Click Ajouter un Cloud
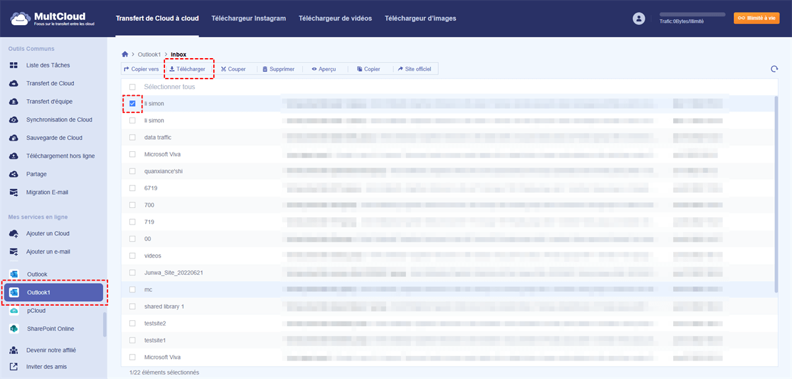The height and width of the screenshot is (379, 792). pyautogui.click(x=48, y=234)
